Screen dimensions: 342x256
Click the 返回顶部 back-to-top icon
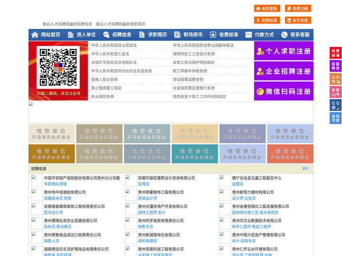335,118
